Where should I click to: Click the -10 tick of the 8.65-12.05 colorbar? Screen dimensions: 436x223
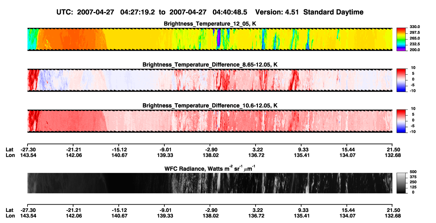[412, 91]
